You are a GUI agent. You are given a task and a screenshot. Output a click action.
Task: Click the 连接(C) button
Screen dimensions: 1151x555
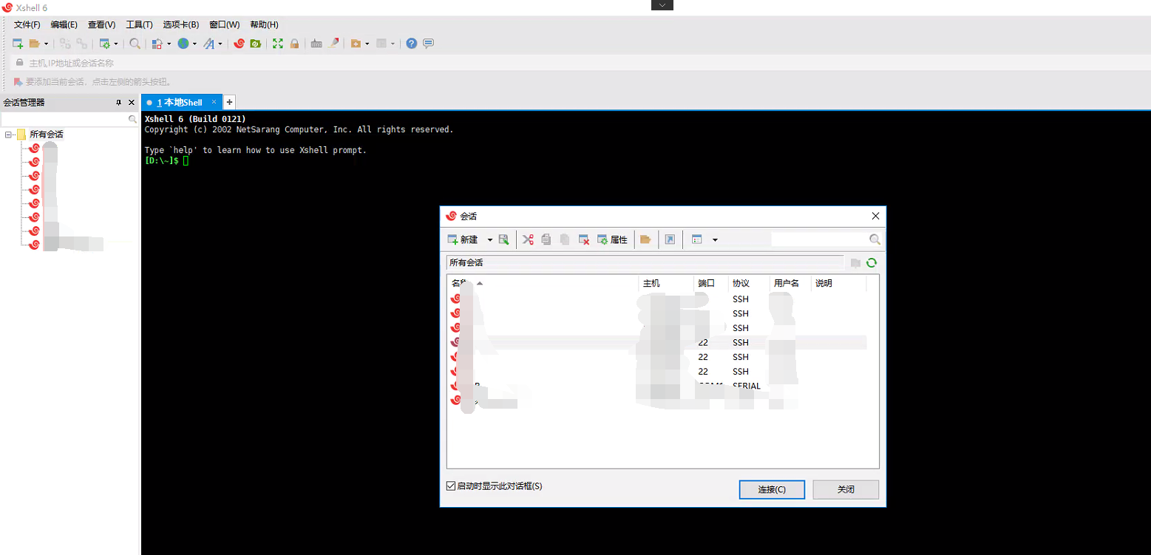tap(772, 489)
